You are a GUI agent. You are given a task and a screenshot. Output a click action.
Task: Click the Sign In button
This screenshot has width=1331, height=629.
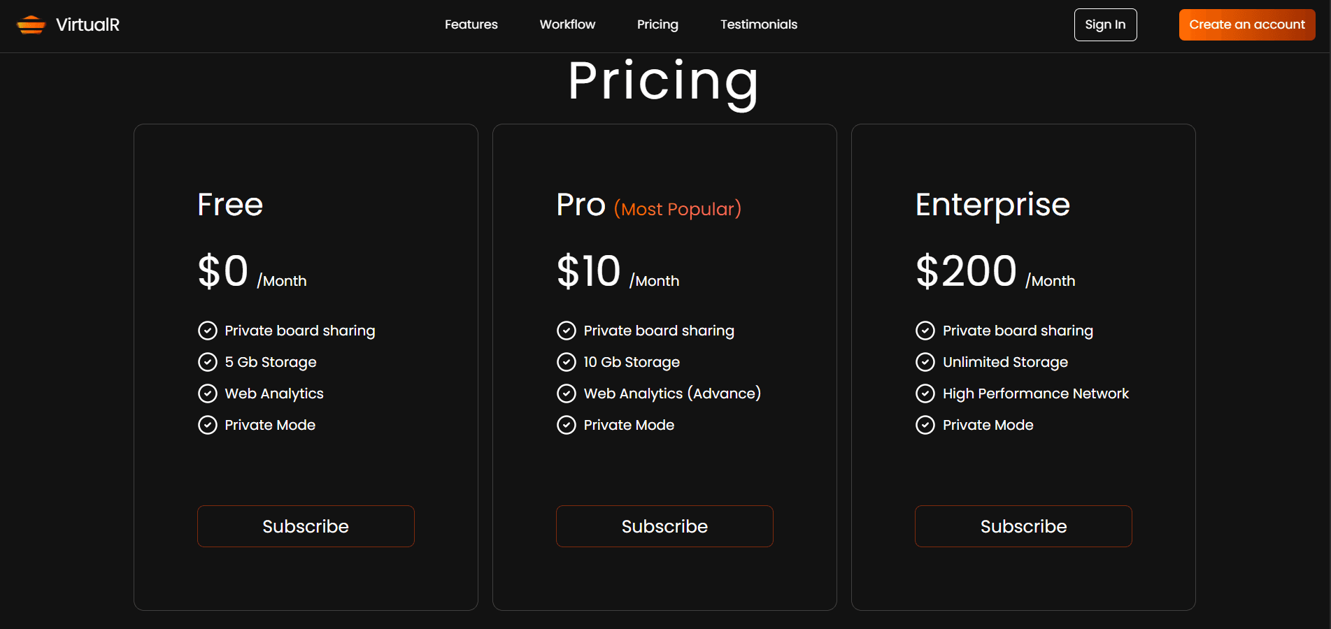point(1105,24)
